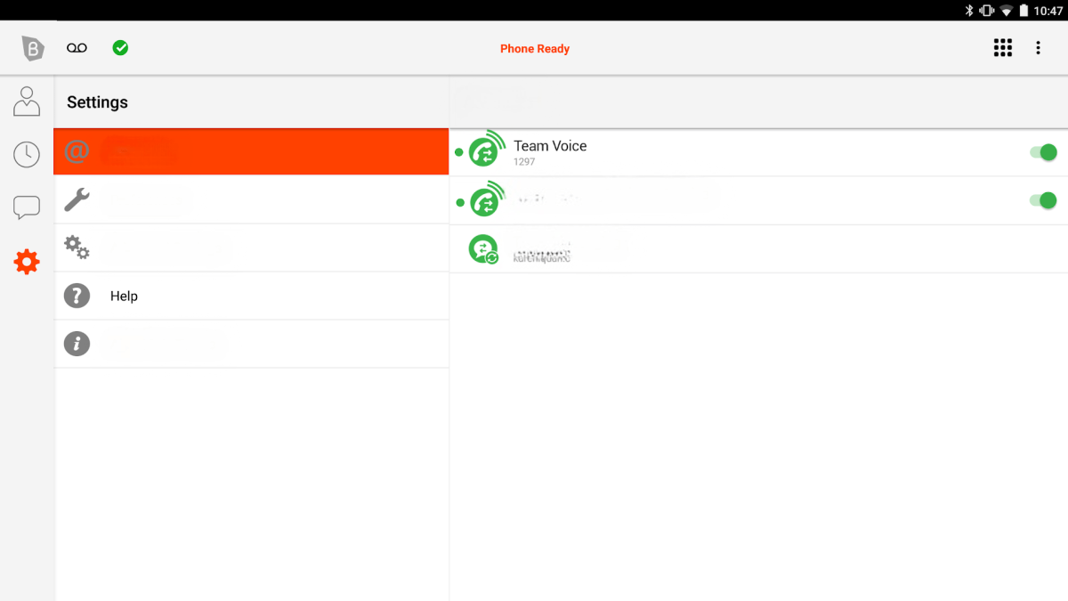Tap the voicemail icon
This screenshot has height=601, width=1068.
coord(77,47)
